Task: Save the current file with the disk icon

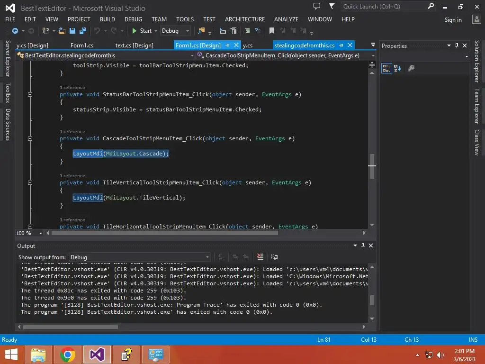Action: pos(72,31)
